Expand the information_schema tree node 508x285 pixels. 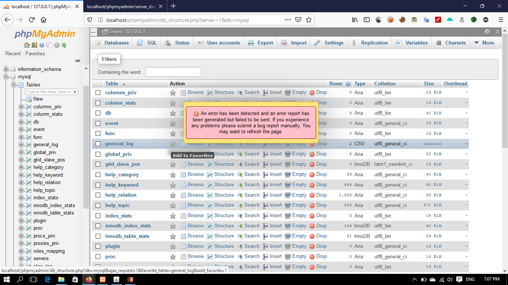(x=5, y=69)
